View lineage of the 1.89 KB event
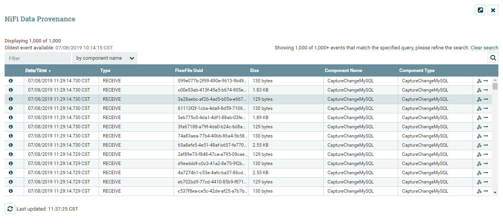The height and width of the screenshot is (224, 503). click(479, 117)
